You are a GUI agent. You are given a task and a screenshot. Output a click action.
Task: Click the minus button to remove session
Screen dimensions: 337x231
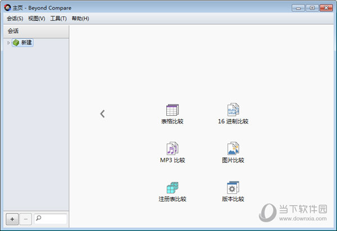point(26,219)
